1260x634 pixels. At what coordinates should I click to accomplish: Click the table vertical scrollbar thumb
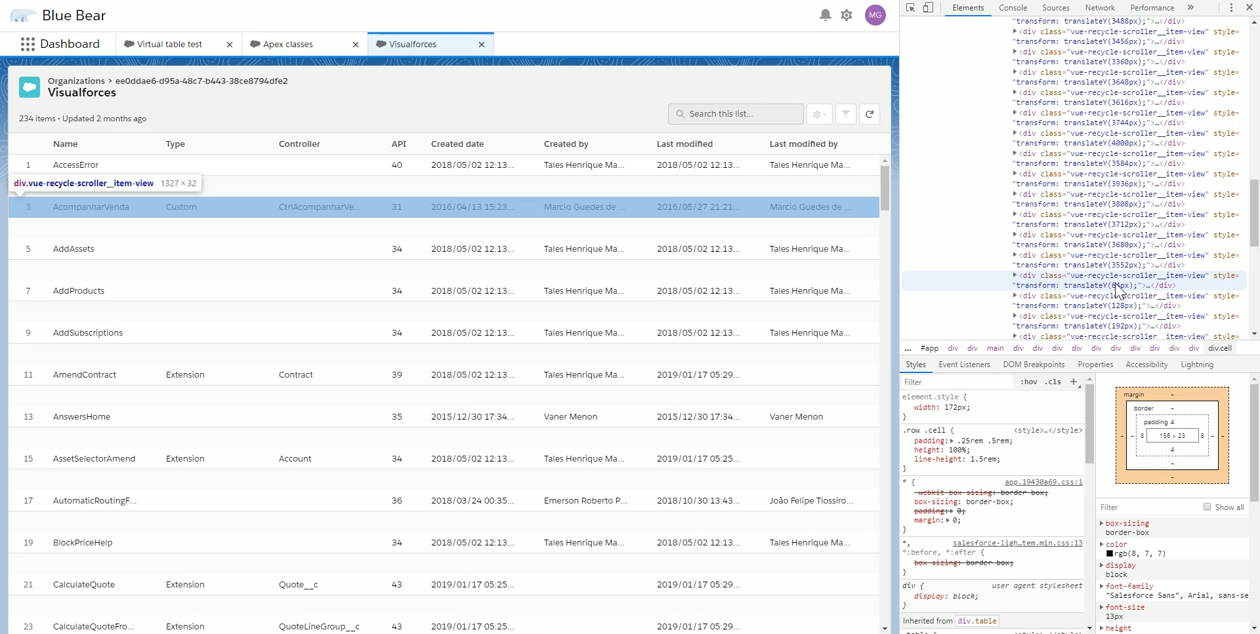click(885, 188)
